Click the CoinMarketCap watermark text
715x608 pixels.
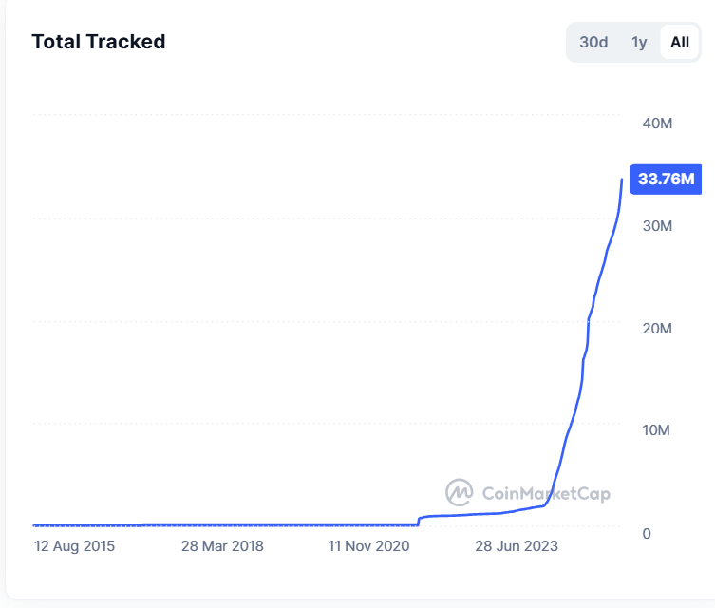coord(546,493)
